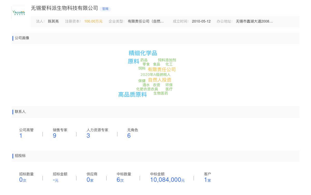Open 客户 value 1家

[x=207, y=180]
